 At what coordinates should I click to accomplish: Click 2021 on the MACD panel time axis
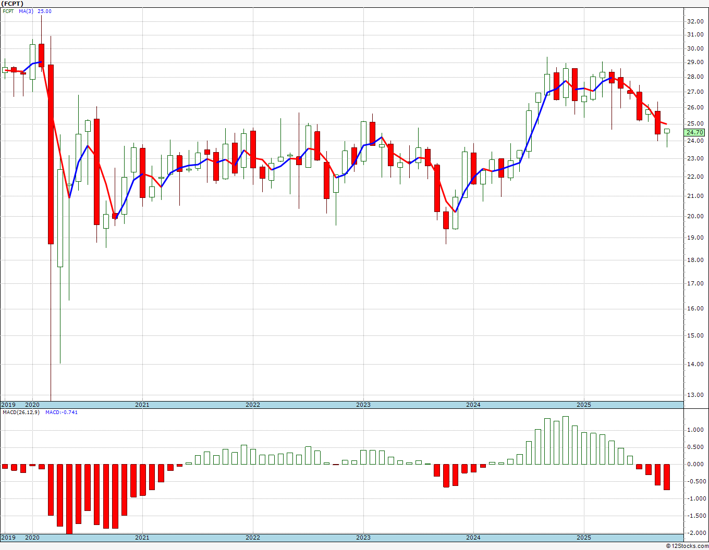(142, 537)
